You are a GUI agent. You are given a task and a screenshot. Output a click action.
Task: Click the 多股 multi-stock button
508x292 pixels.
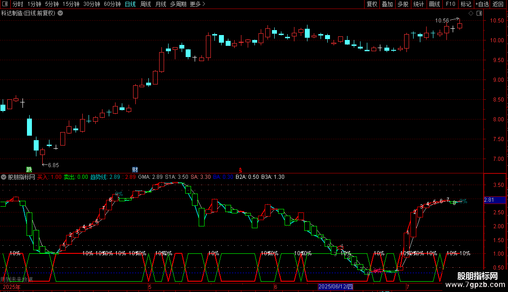(403, 4)
